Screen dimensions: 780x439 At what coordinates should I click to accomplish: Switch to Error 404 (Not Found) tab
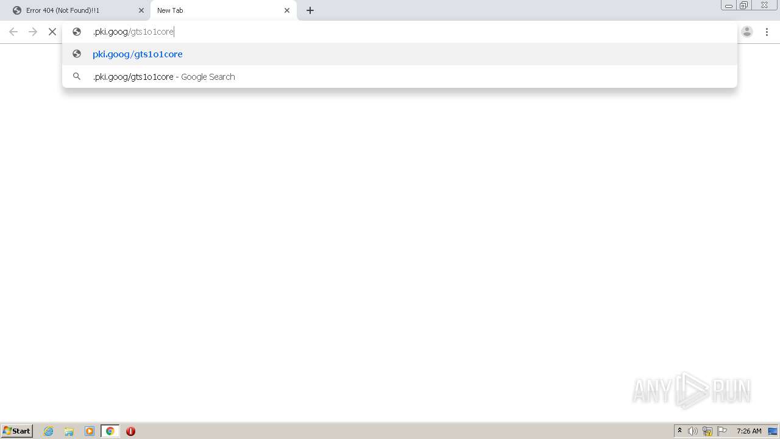[x=77, y=10]
